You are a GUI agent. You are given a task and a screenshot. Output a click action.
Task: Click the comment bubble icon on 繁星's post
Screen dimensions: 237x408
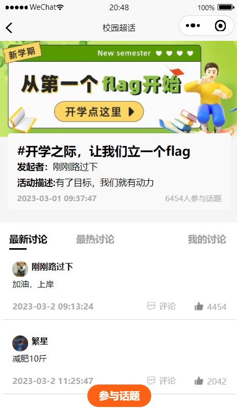click(x=151, y=380)
